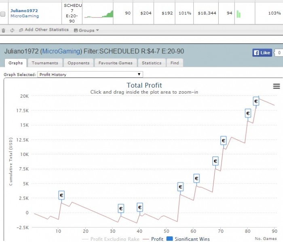Click the Facebook like count box

tap(279, 53)
